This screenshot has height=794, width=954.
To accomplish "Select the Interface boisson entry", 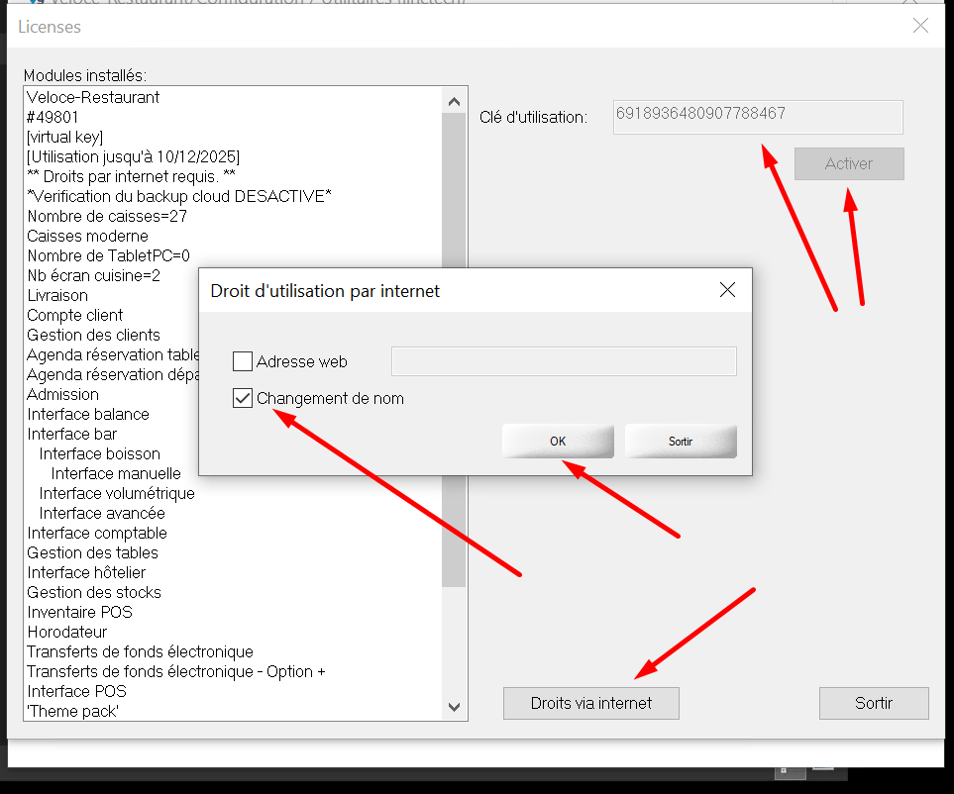I will pos(100,453).
